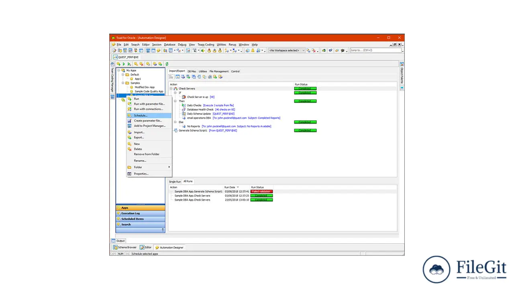The image size is (514, 289).
Task: Click the graduation cap icon in toolbar
Action: pyautogui.click(x=343, y=51)
